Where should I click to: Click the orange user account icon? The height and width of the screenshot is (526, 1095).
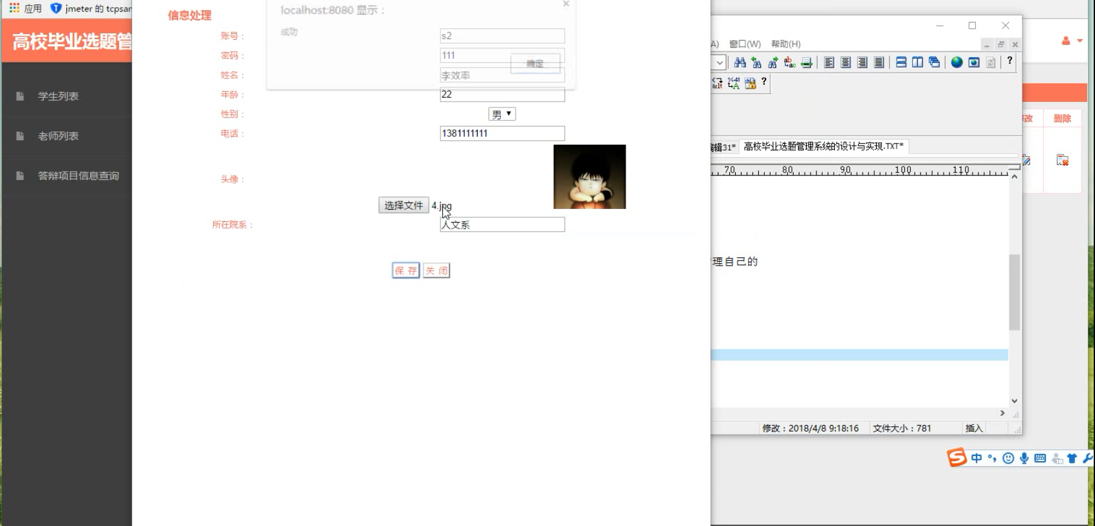[1066, 41]
